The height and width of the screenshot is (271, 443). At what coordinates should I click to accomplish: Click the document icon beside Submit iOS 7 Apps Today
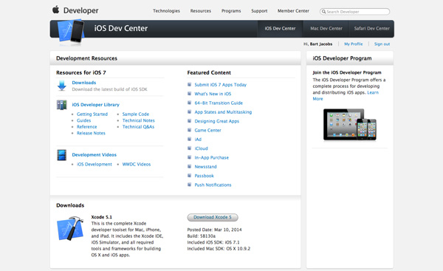(x=189, y=84)
